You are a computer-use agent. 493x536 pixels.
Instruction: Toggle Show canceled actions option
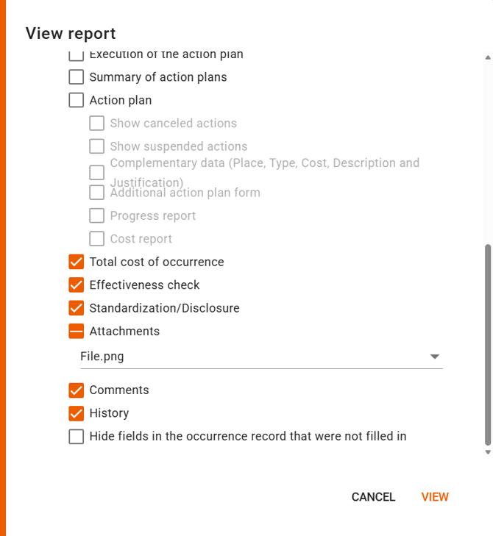pyautogui.click(x=97, y=123)
